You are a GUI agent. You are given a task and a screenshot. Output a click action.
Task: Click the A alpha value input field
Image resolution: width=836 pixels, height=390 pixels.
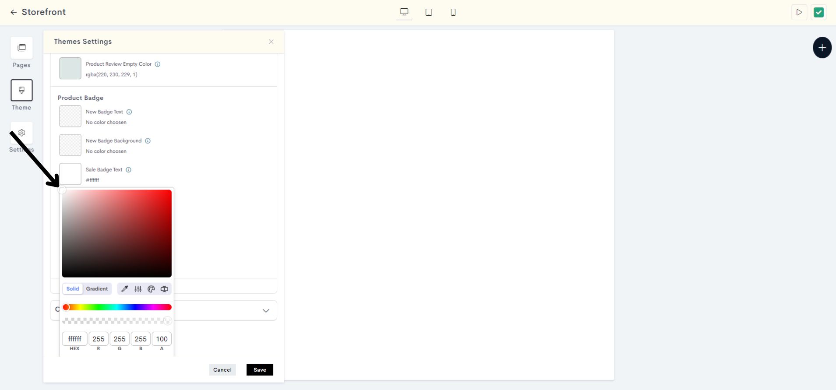[x=162, y=339]
